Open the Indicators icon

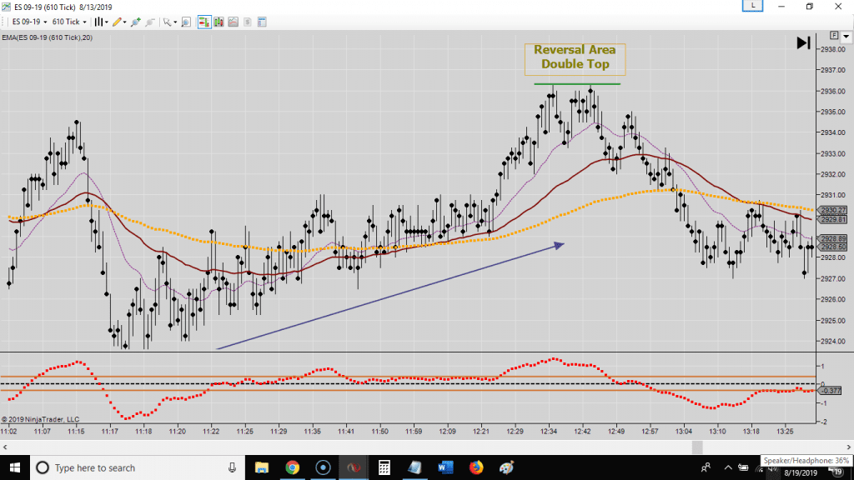click(x=234, y=22)
